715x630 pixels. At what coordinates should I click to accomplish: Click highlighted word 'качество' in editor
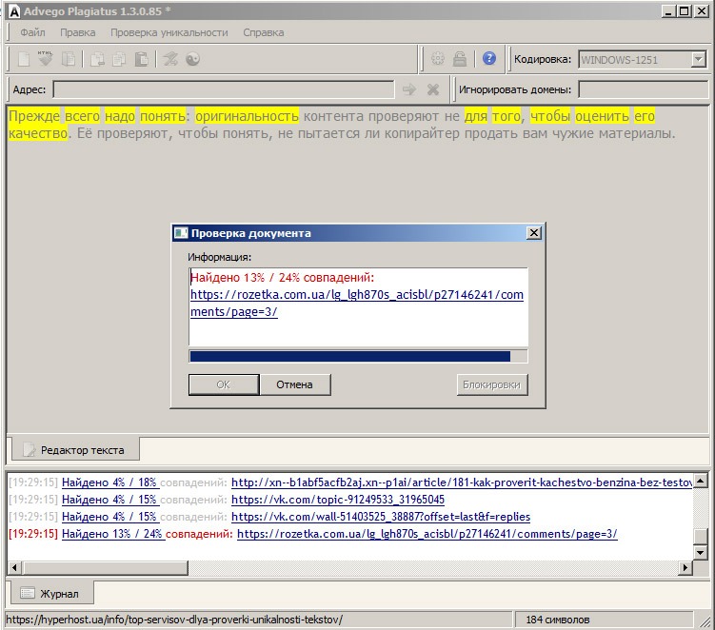pyautogui.click(x=38, y=133)
